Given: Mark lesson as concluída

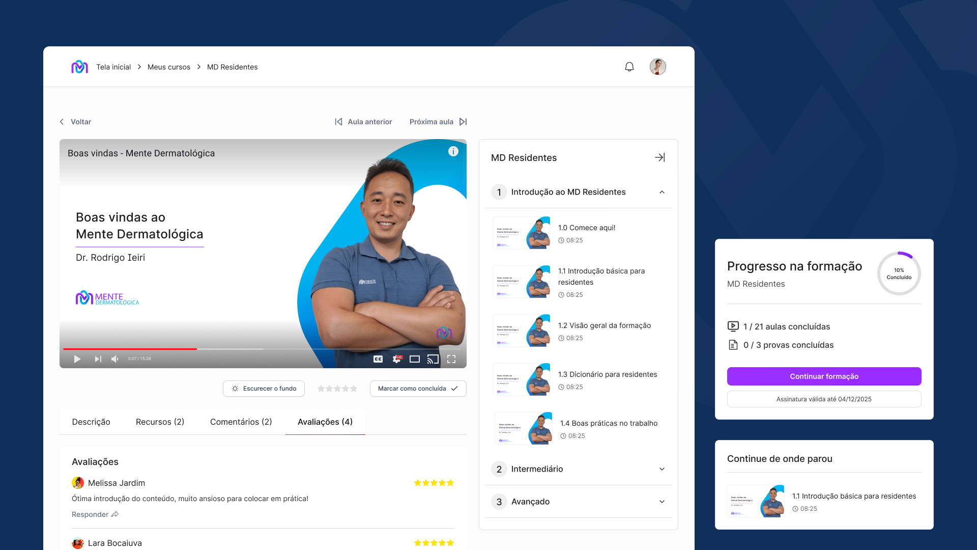Looking at the screenshot, I should click(418, 389).
